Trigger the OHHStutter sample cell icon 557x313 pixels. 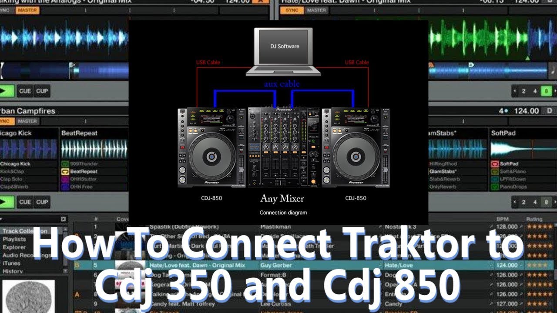tap(65, 179)
